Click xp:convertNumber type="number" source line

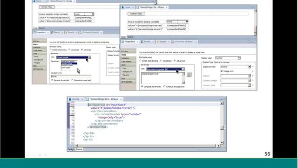(118, 114)
